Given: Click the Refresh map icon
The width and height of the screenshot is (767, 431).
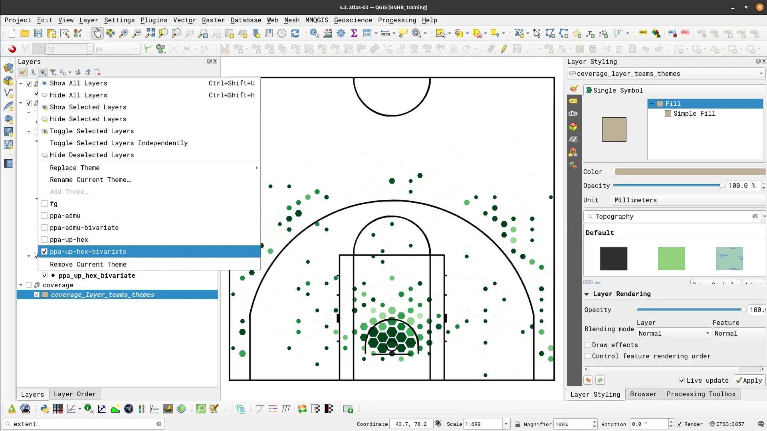Looking at the screenshot, I should tap(295, 33).
